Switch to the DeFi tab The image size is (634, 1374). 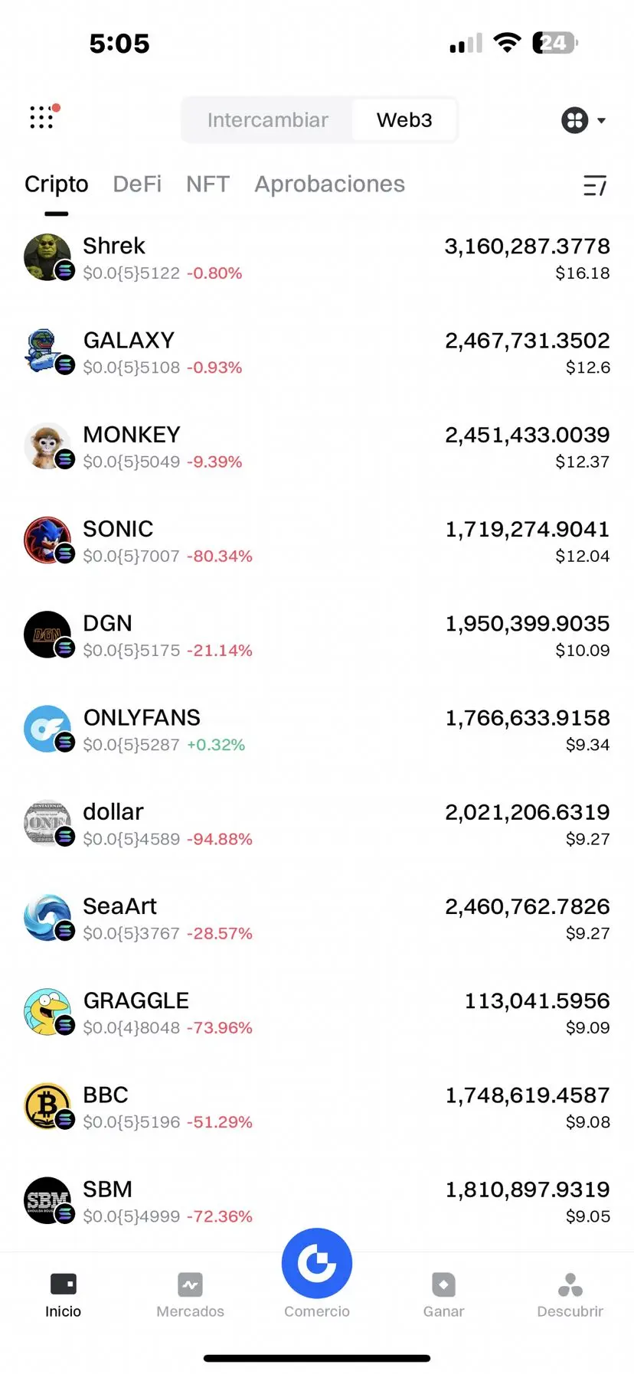point(137,184)
